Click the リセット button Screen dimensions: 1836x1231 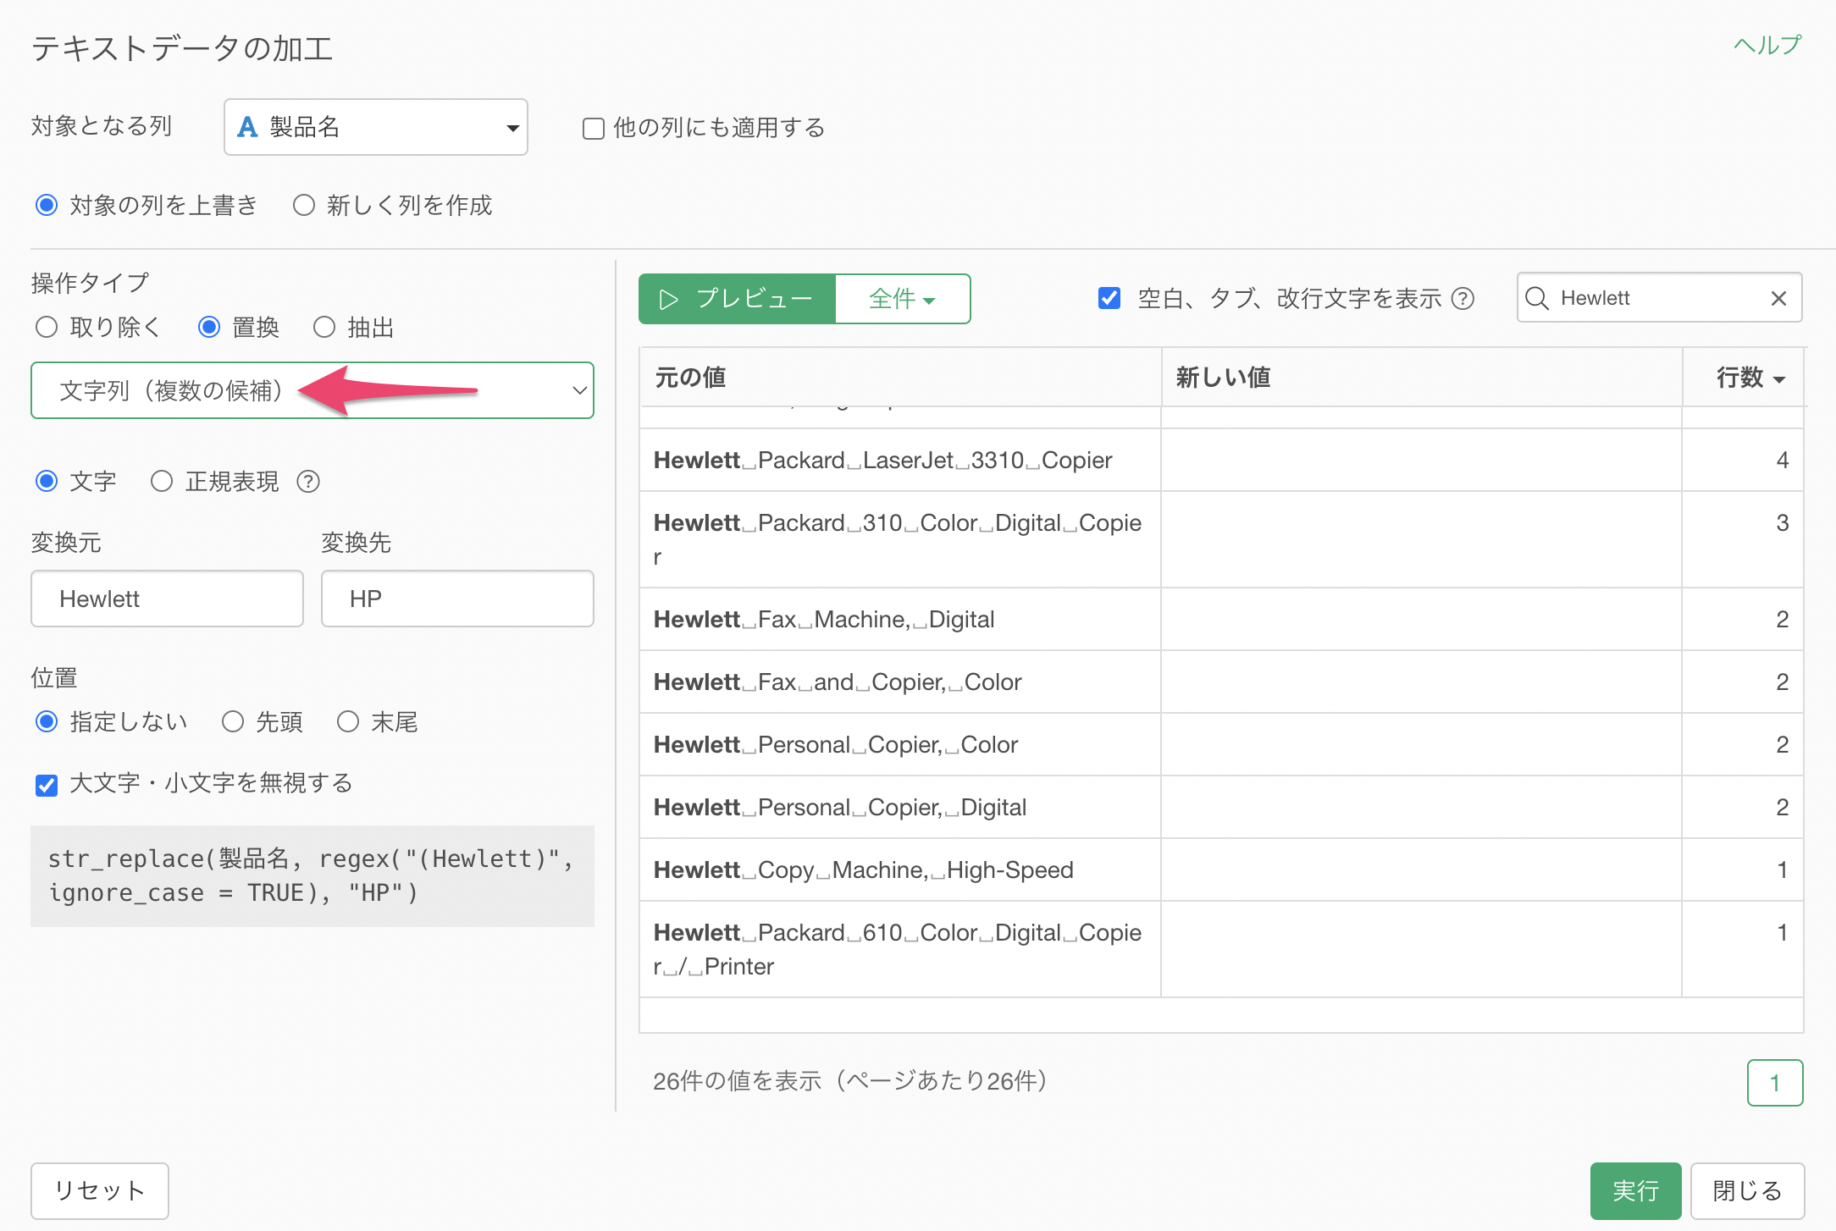(100, 1190)
